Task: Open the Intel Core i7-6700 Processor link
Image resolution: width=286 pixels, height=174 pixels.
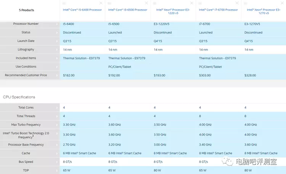Action: (x=219, y=10)
